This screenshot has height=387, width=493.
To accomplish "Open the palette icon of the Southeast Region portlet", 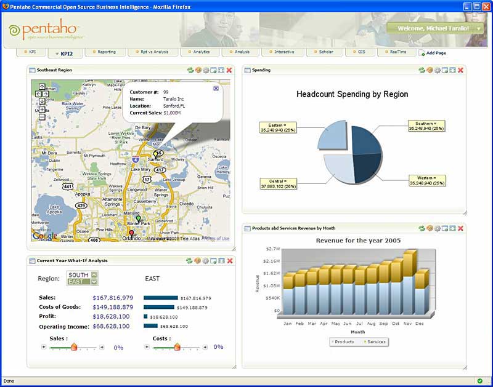I will (198, 70).
